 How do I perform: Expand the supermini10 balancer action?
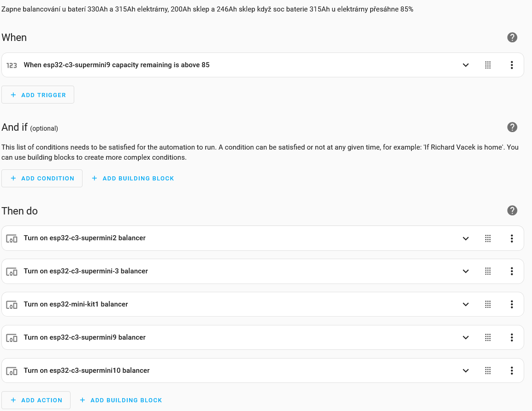(x=466, y=371)
